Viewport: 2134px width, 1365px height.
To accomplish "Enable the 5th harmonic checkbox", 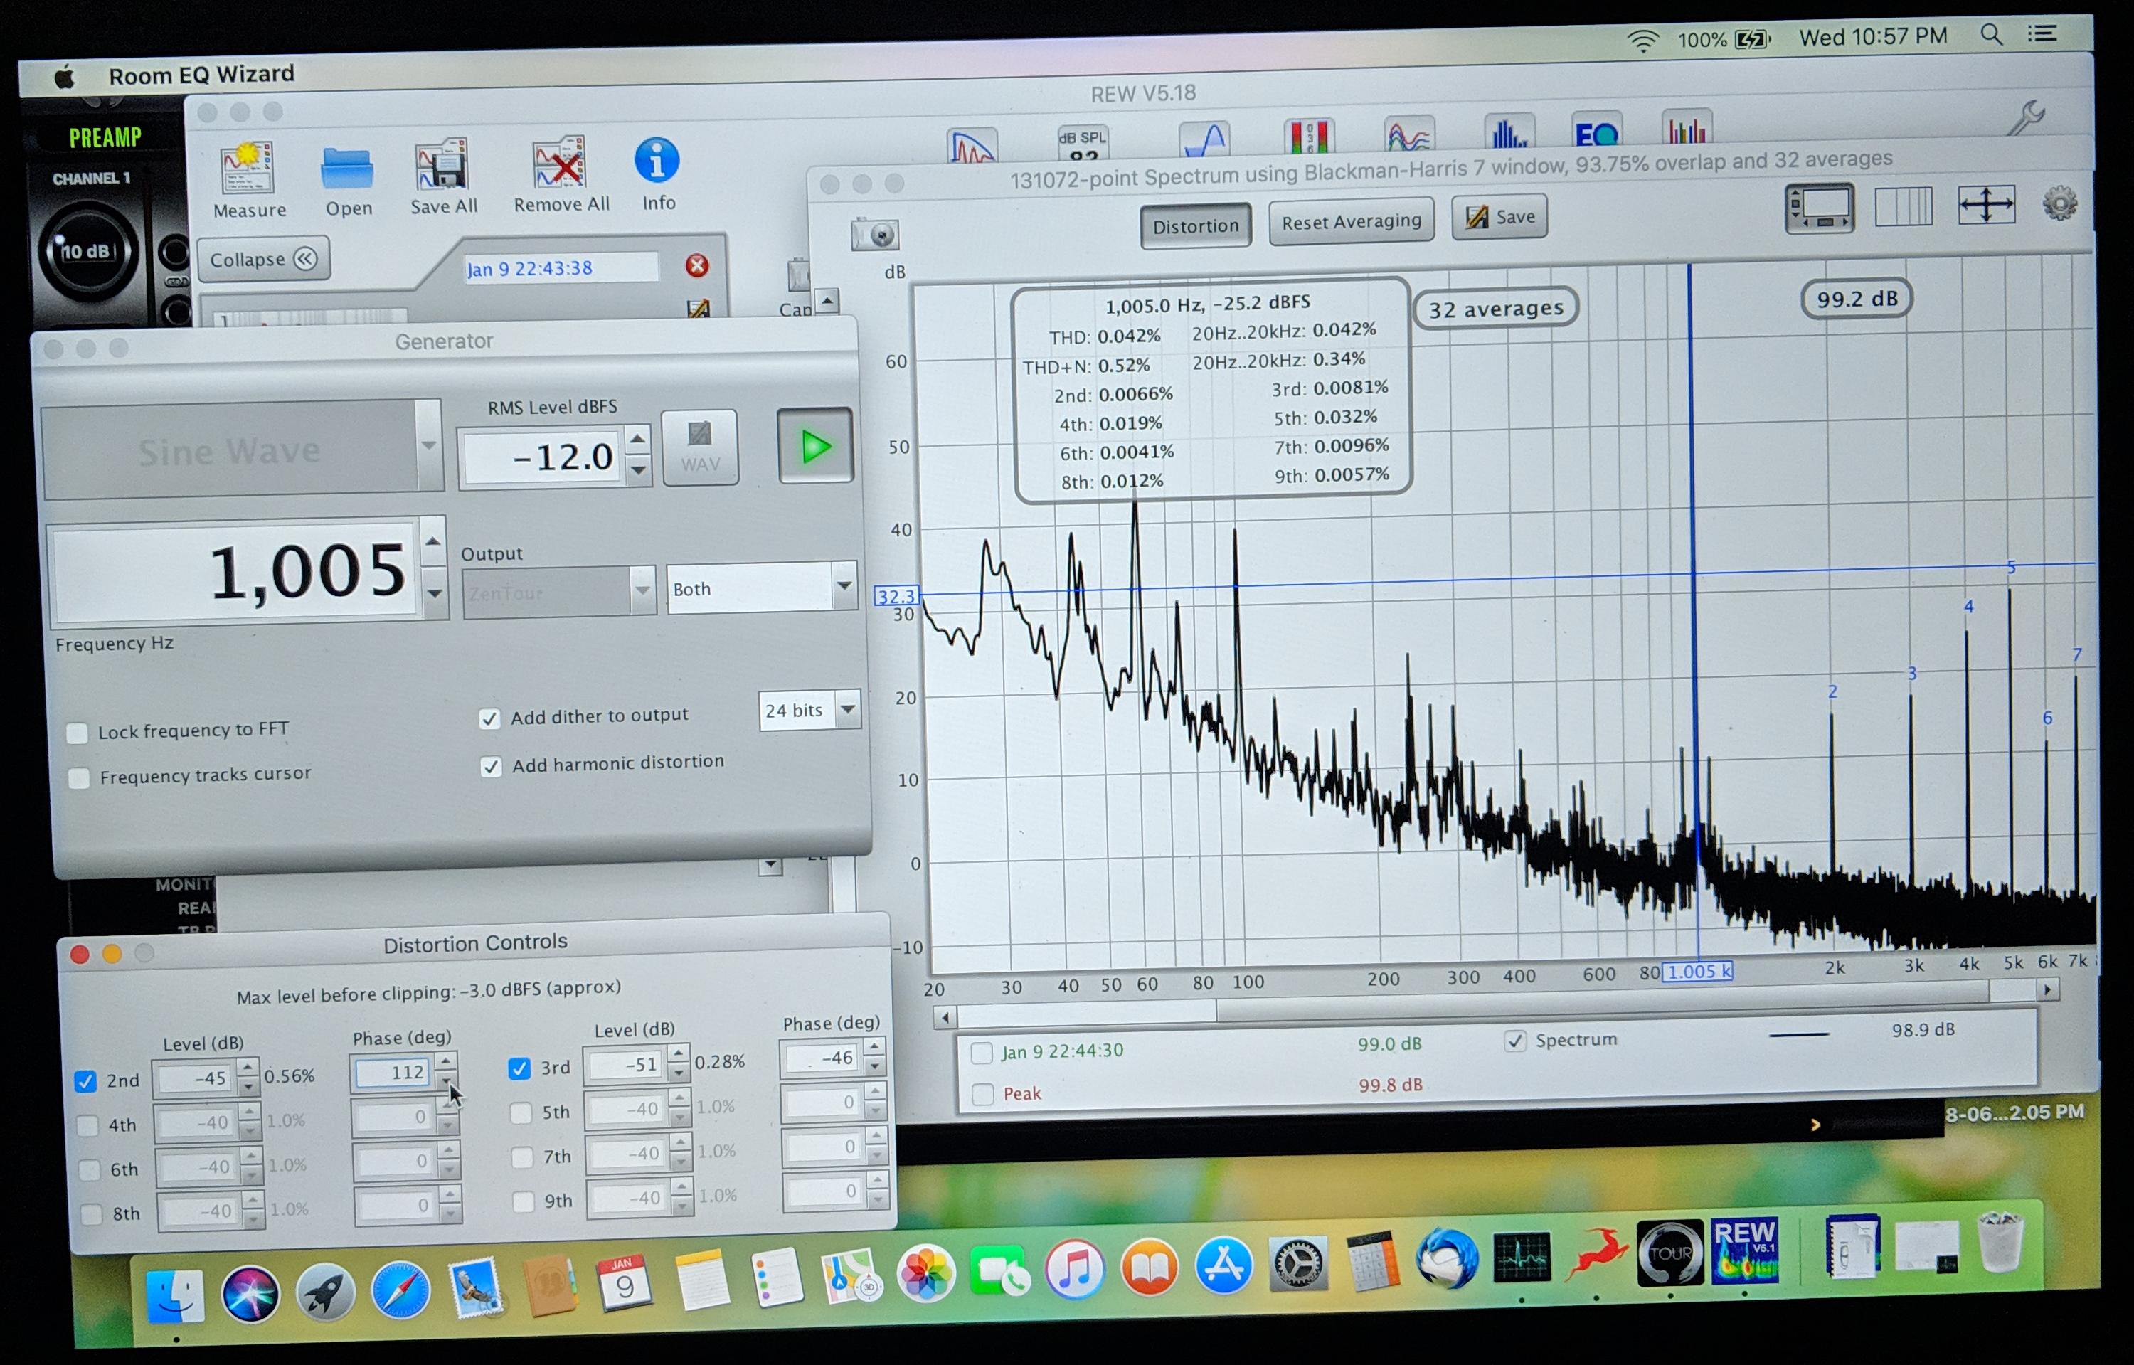I will point(521,1112).
